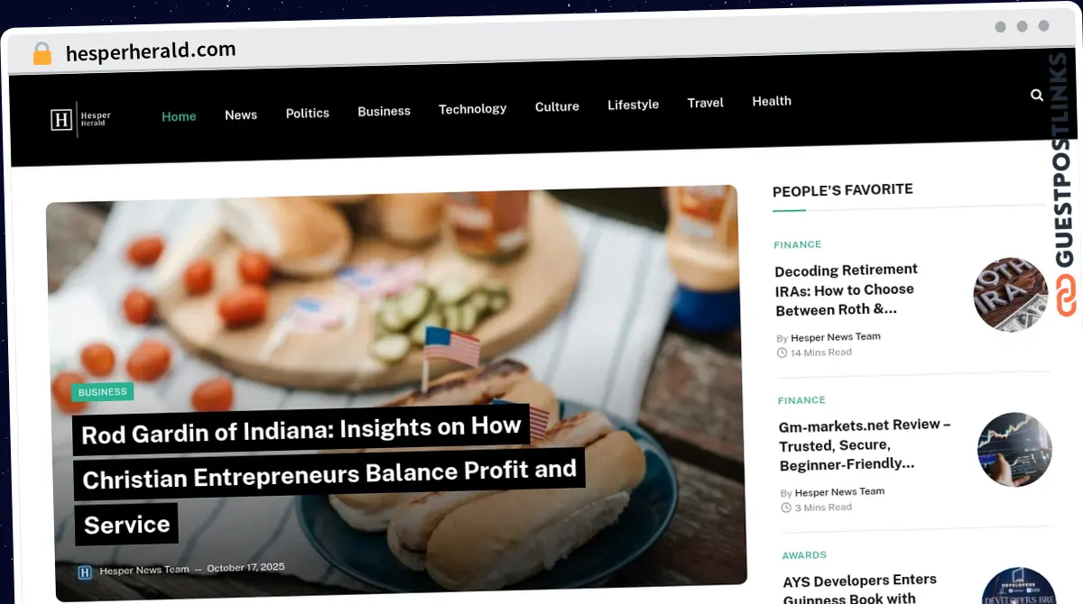Open the search magnifier icon
Image resolution: width=1083 pixels, height=604 pixels.
point(1037,95)
